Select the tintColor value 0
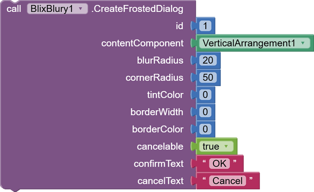The width and height of the screenshot is (314, 192). 205,95
